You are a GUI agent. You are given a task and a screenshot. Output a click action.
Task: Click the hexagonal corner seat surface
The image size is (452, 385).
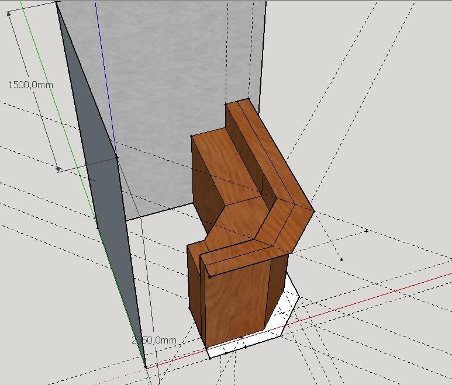click(240, 222)
